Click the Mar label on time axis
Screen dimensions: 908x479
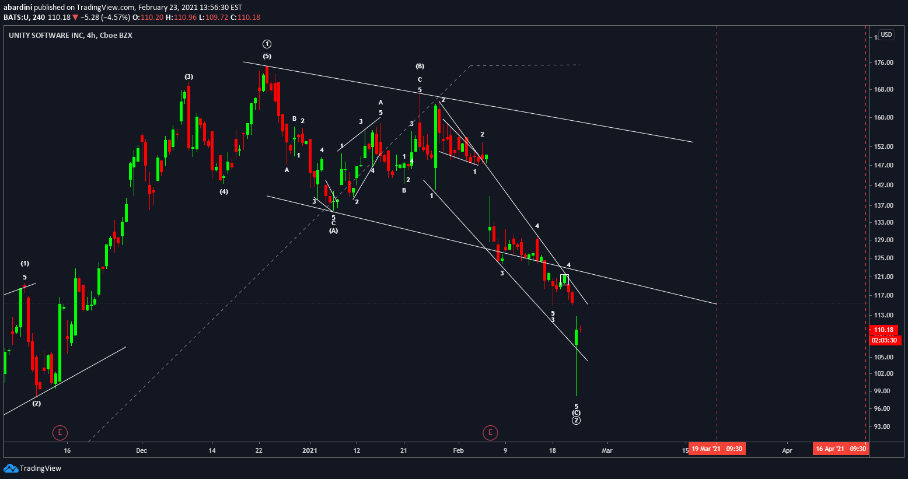click(x=607, y=450)
